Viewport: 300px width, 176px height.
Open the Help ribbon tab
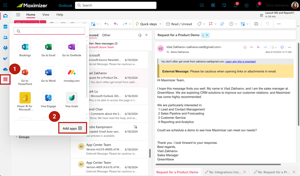point(60,15)
